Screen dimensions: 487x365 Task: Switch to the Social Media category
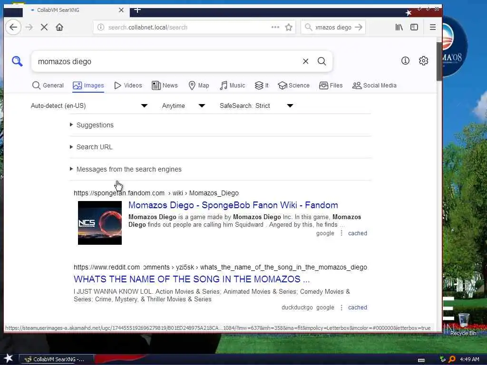point(375,86)
